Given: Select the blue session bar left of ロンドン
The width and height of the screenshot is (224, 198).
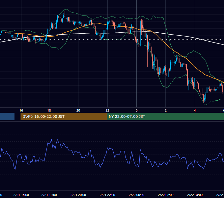Looking at the screenshot, I should 7,116.
